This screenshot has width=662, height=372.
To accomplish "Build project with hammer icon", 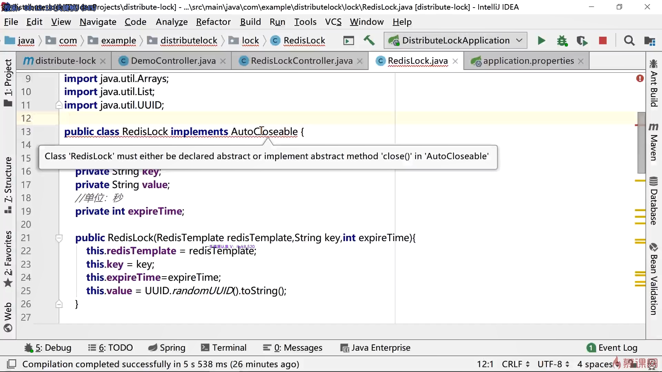I will click(369, 40).
